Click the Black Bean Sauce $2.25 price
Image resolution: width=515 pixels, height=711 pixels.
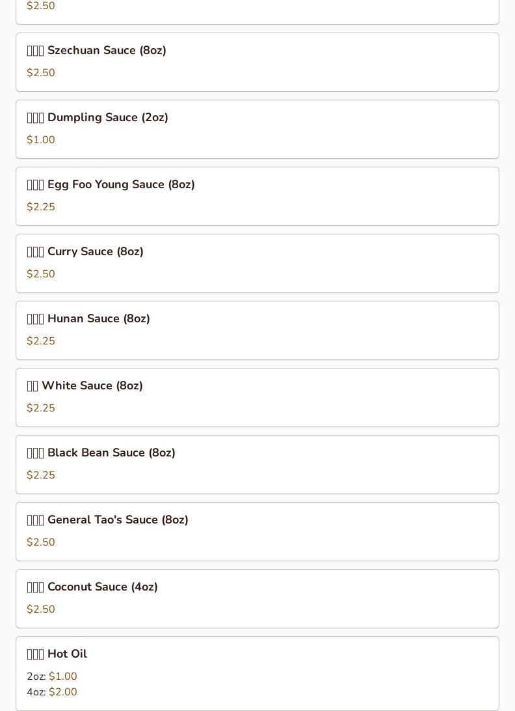(x=41, y=475)
